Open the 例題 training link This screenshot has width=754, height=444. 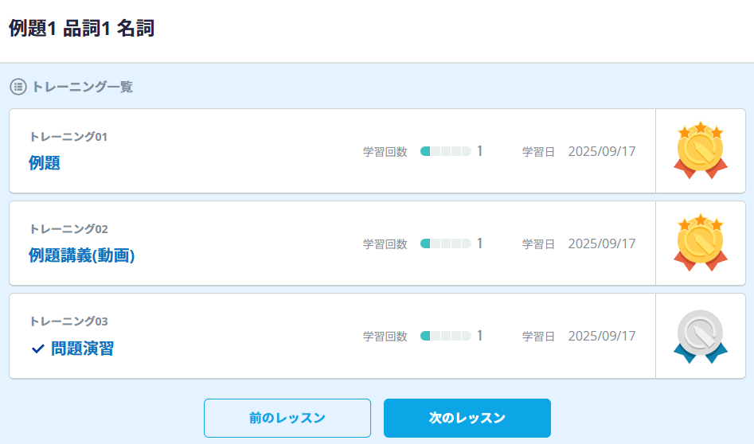(45, 163)
